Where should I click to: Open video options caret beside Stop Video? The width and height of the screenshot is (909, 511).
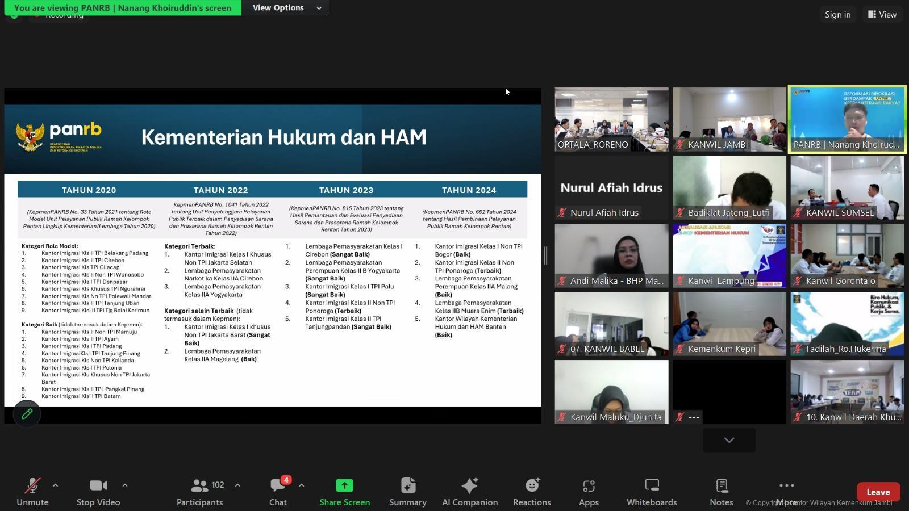tap(125, 485)
